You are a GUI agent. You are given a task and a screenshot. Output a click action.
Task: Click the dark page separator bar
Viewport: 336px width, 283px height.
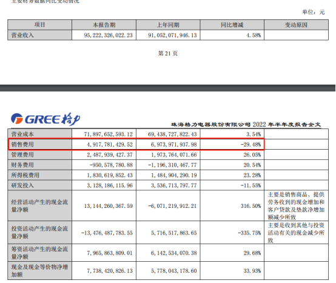click(167, 88)
